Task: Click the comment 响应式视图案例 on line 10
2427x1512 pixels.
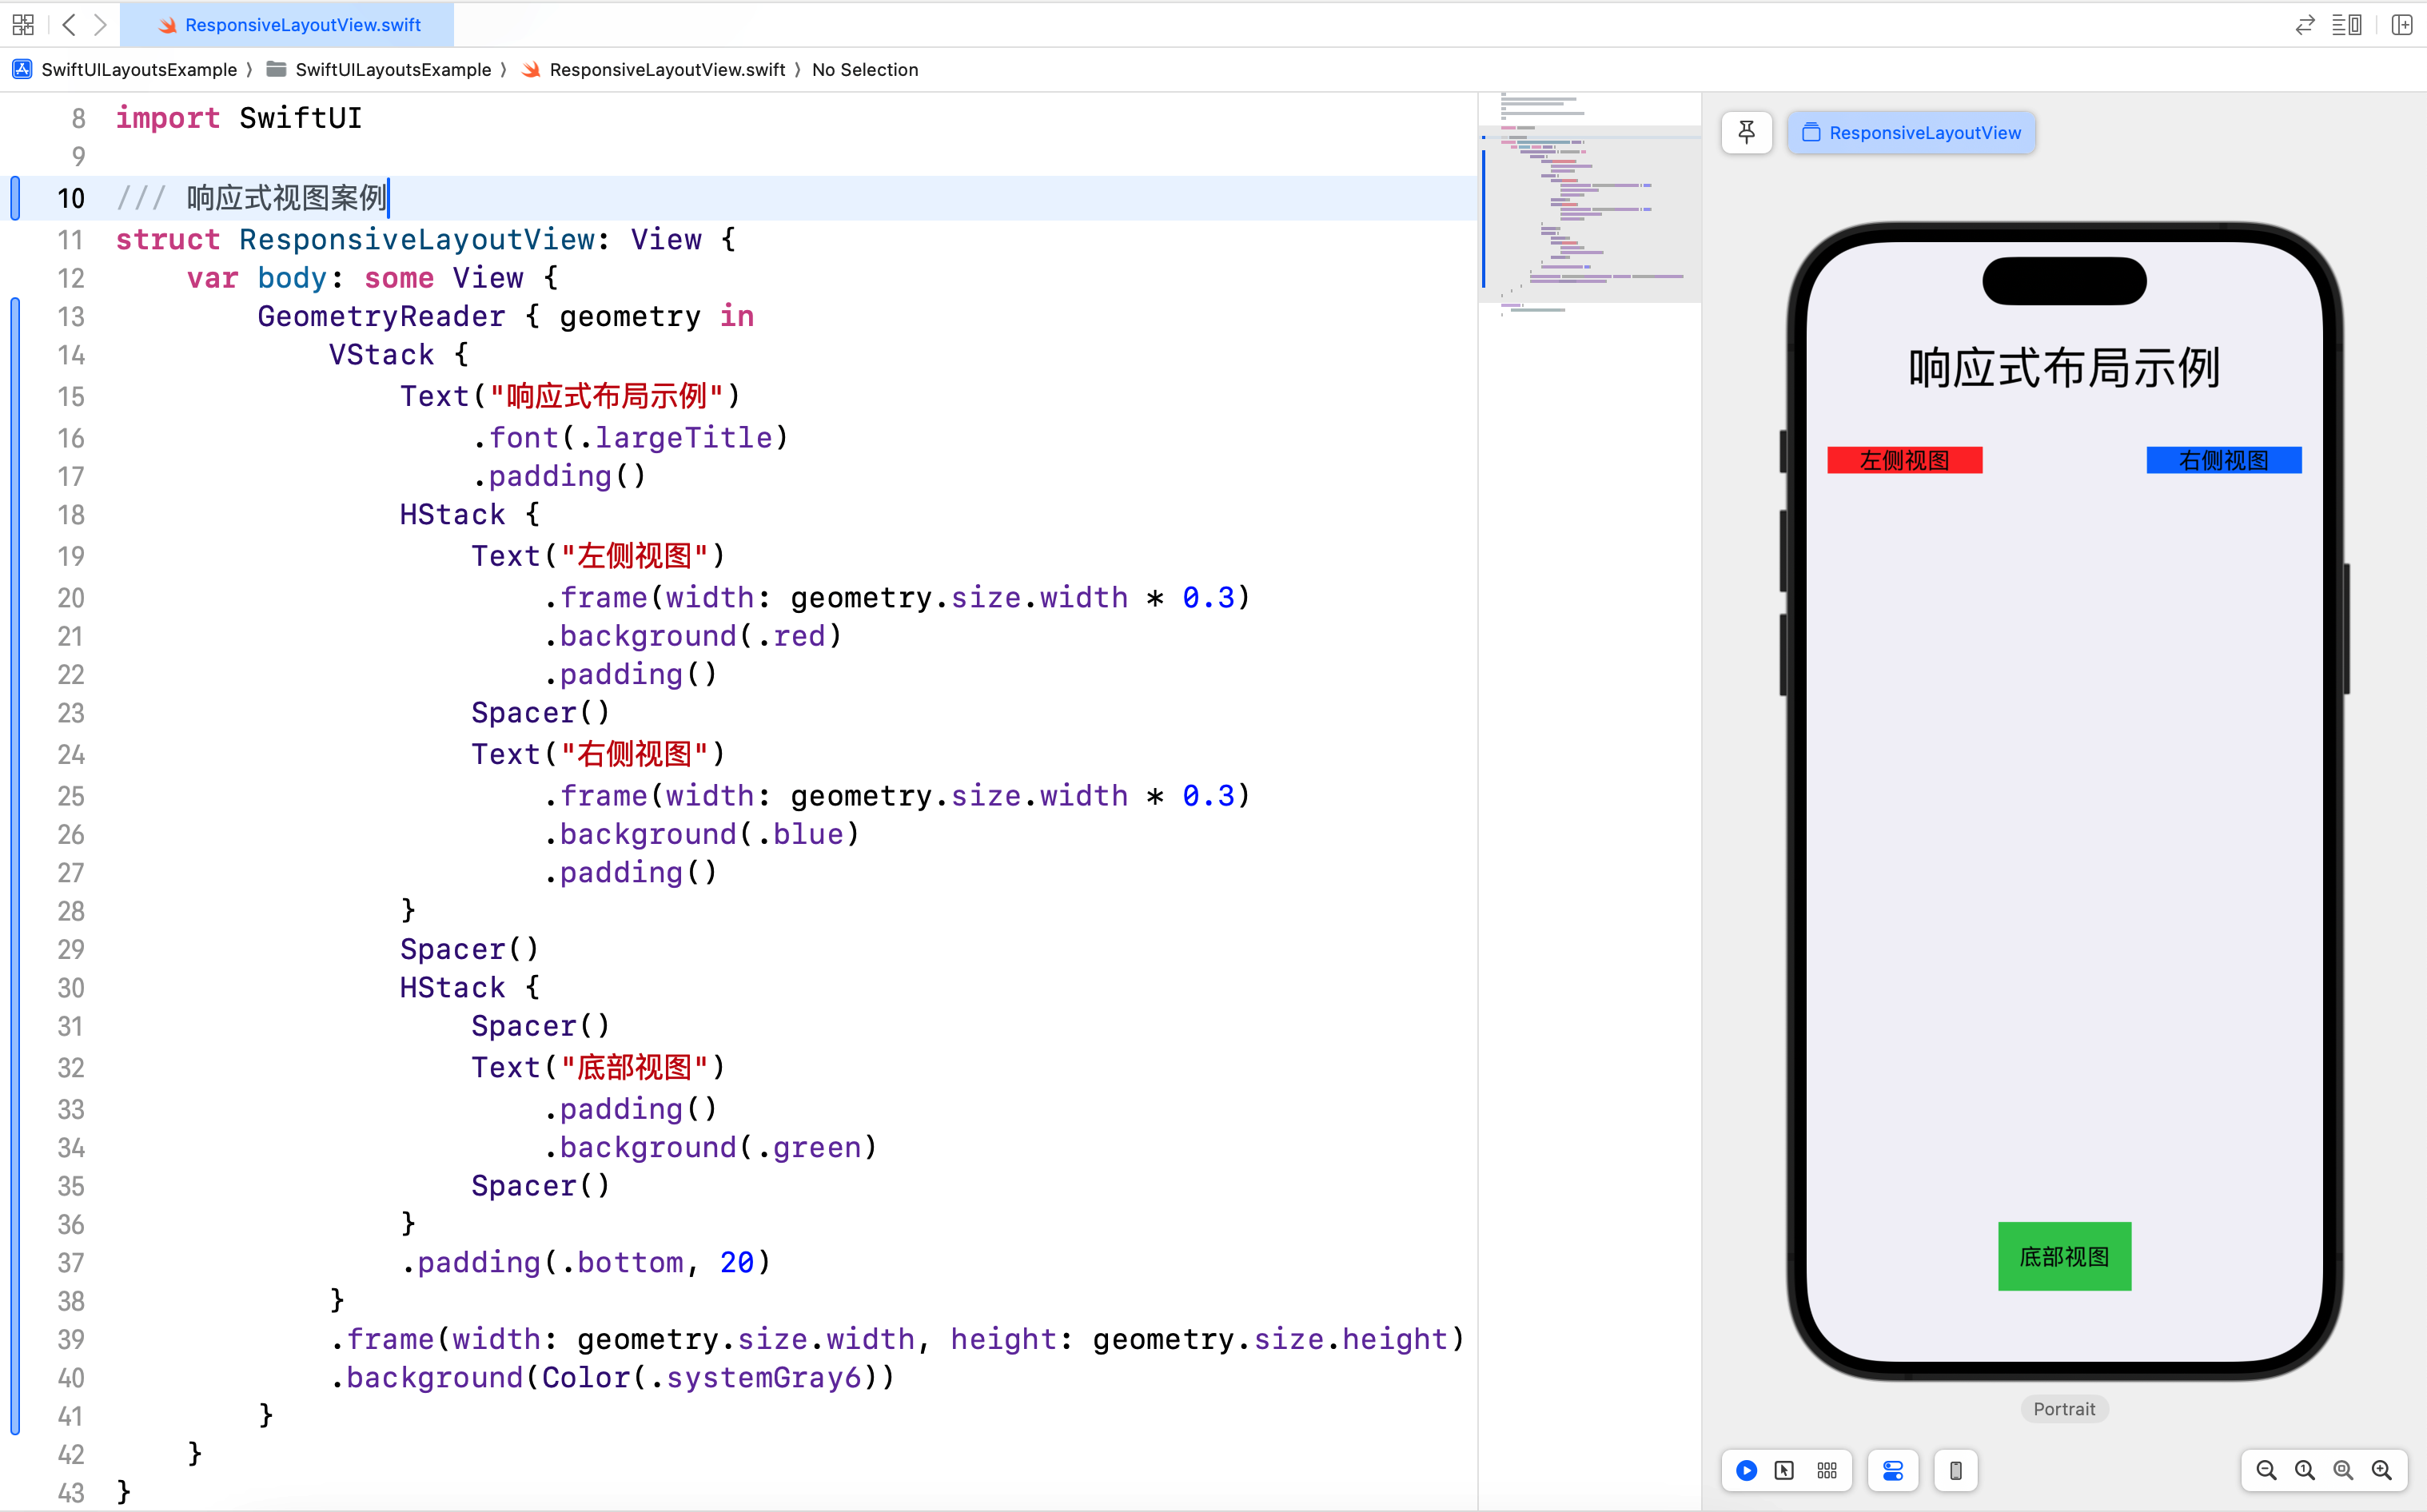Action: (286, 197)
